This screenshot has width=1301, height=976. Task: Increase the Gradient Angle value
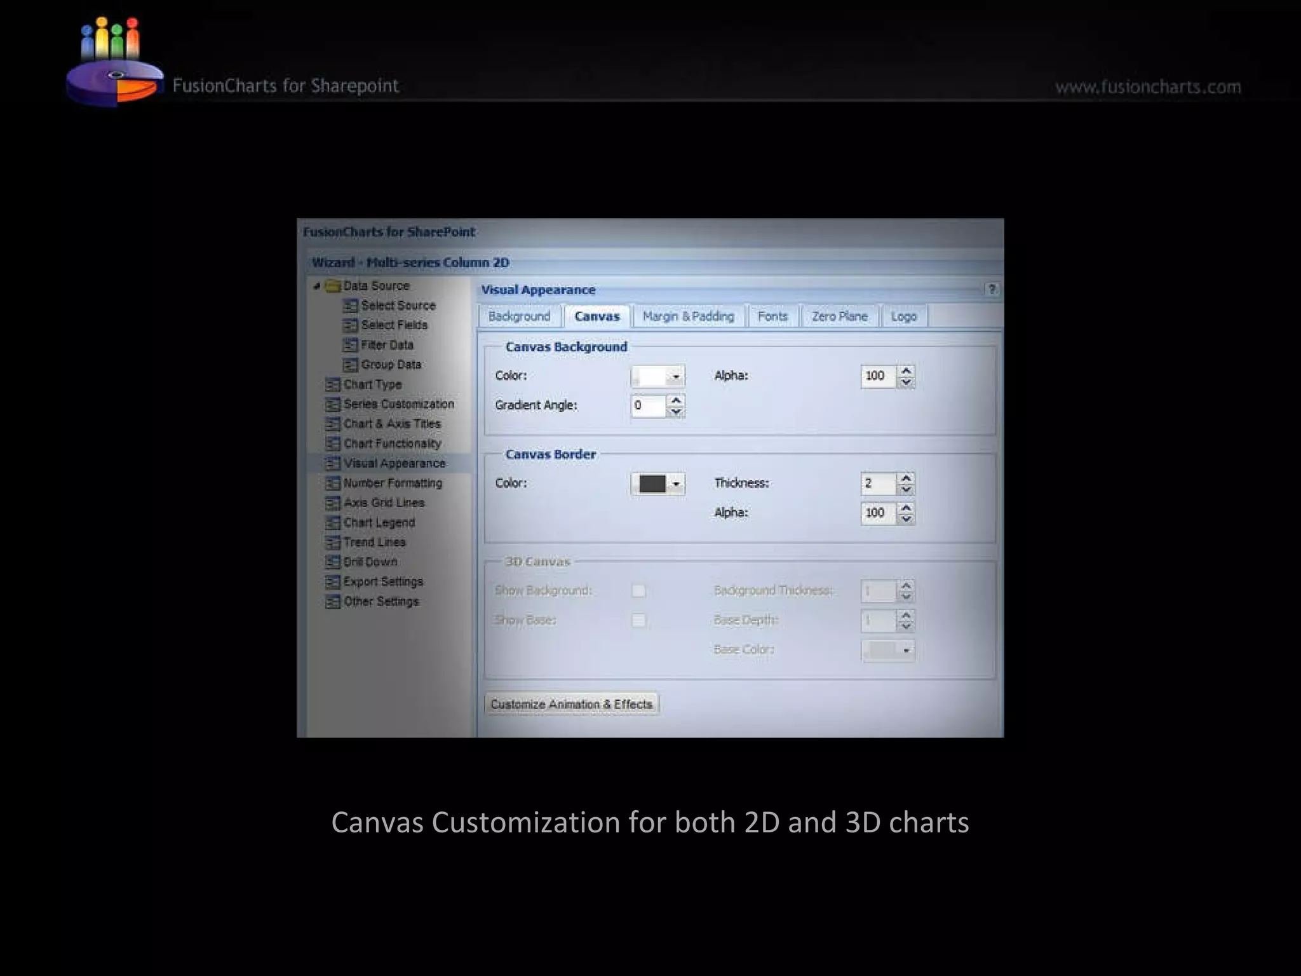[676, 400]
